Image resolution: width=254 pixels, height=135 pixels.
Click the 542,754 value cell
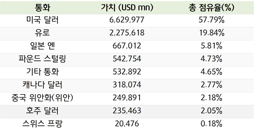(127, 59)
